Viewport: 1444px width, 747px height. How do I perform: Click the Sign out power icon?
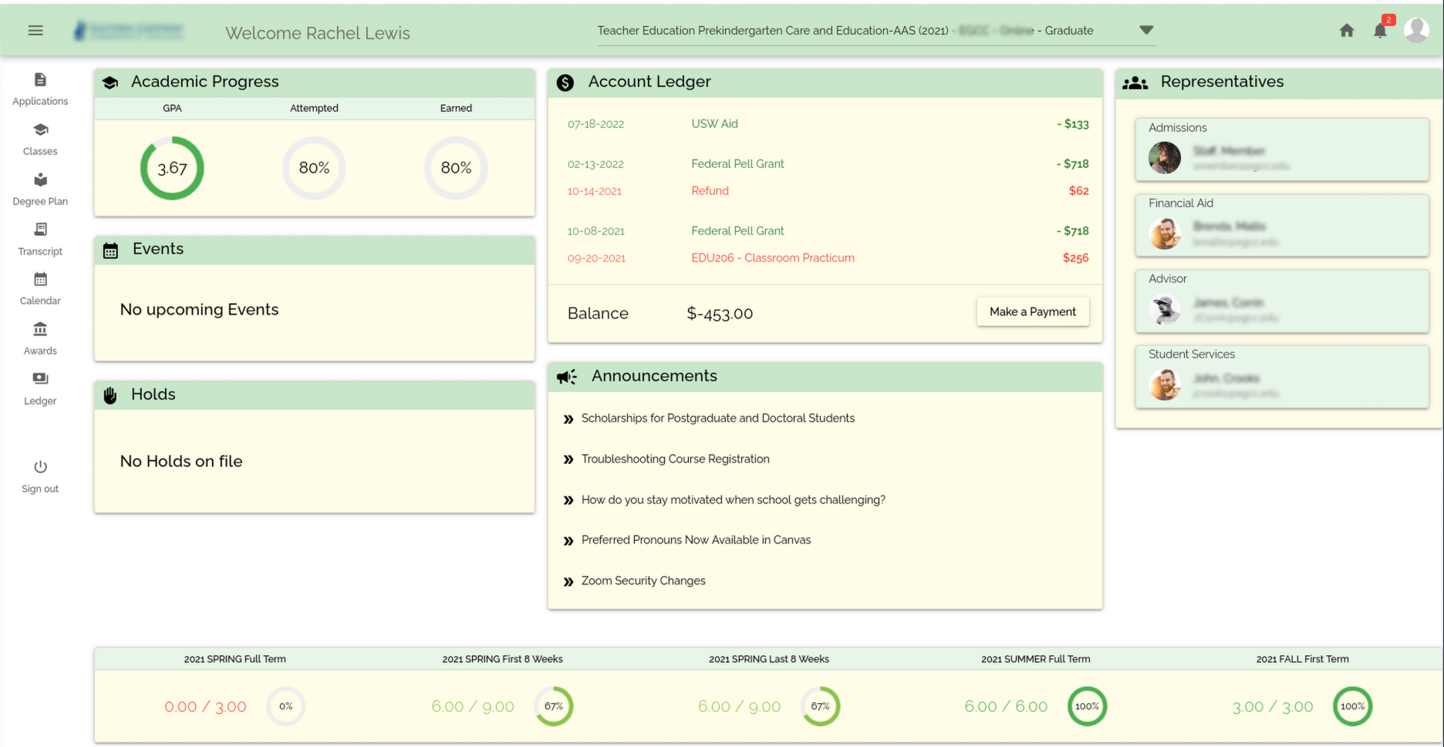tap(40, 467)
